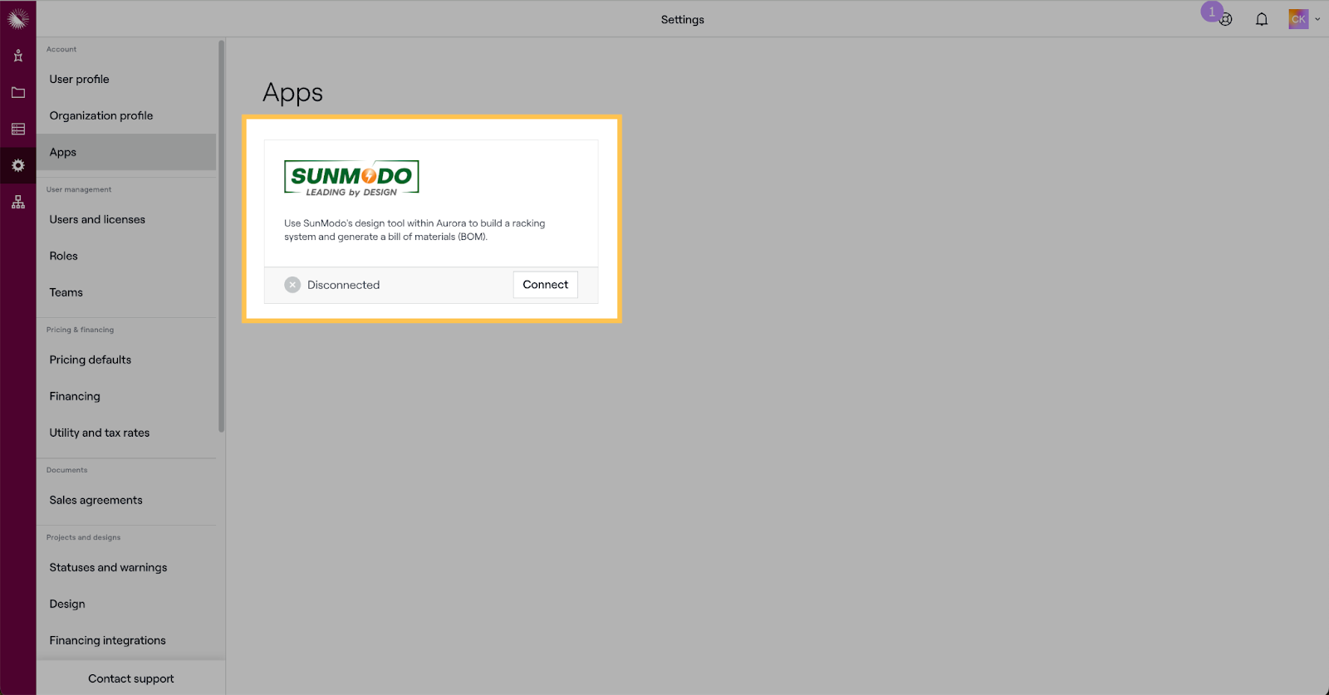Open the database list icon in sidebar
This screenshot has width=1329, height=695.
pos(18,129)
